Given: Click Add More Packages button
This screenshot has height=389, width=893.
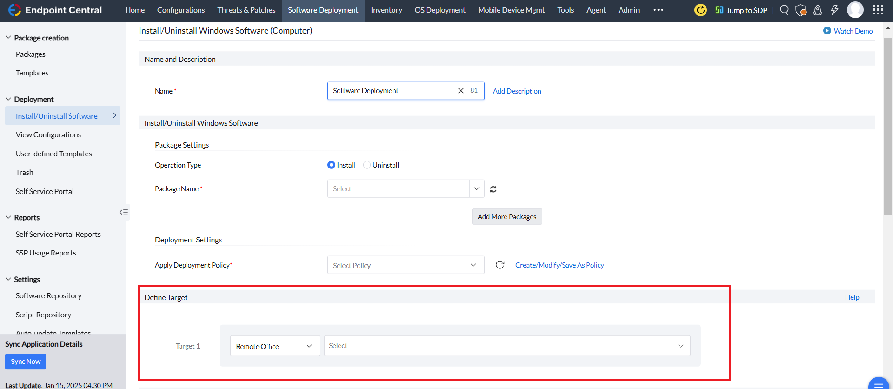Looking at the screenshot, I should [x=507, y=217].
